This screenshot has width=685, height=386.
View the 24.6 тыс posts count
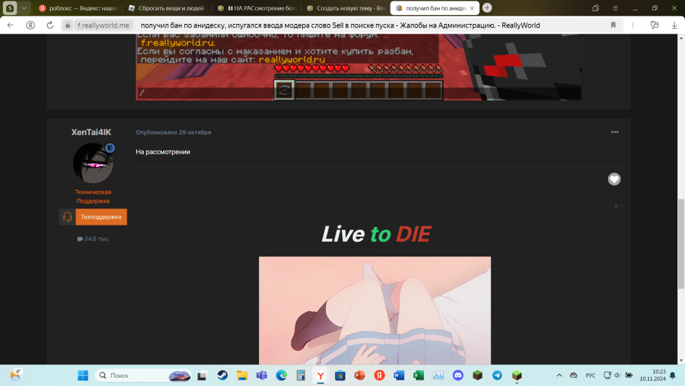[x=93, y=239]
